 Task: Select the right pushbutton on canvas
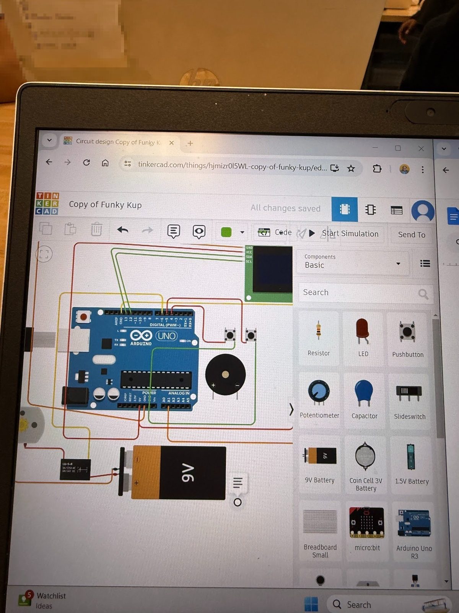251,336
